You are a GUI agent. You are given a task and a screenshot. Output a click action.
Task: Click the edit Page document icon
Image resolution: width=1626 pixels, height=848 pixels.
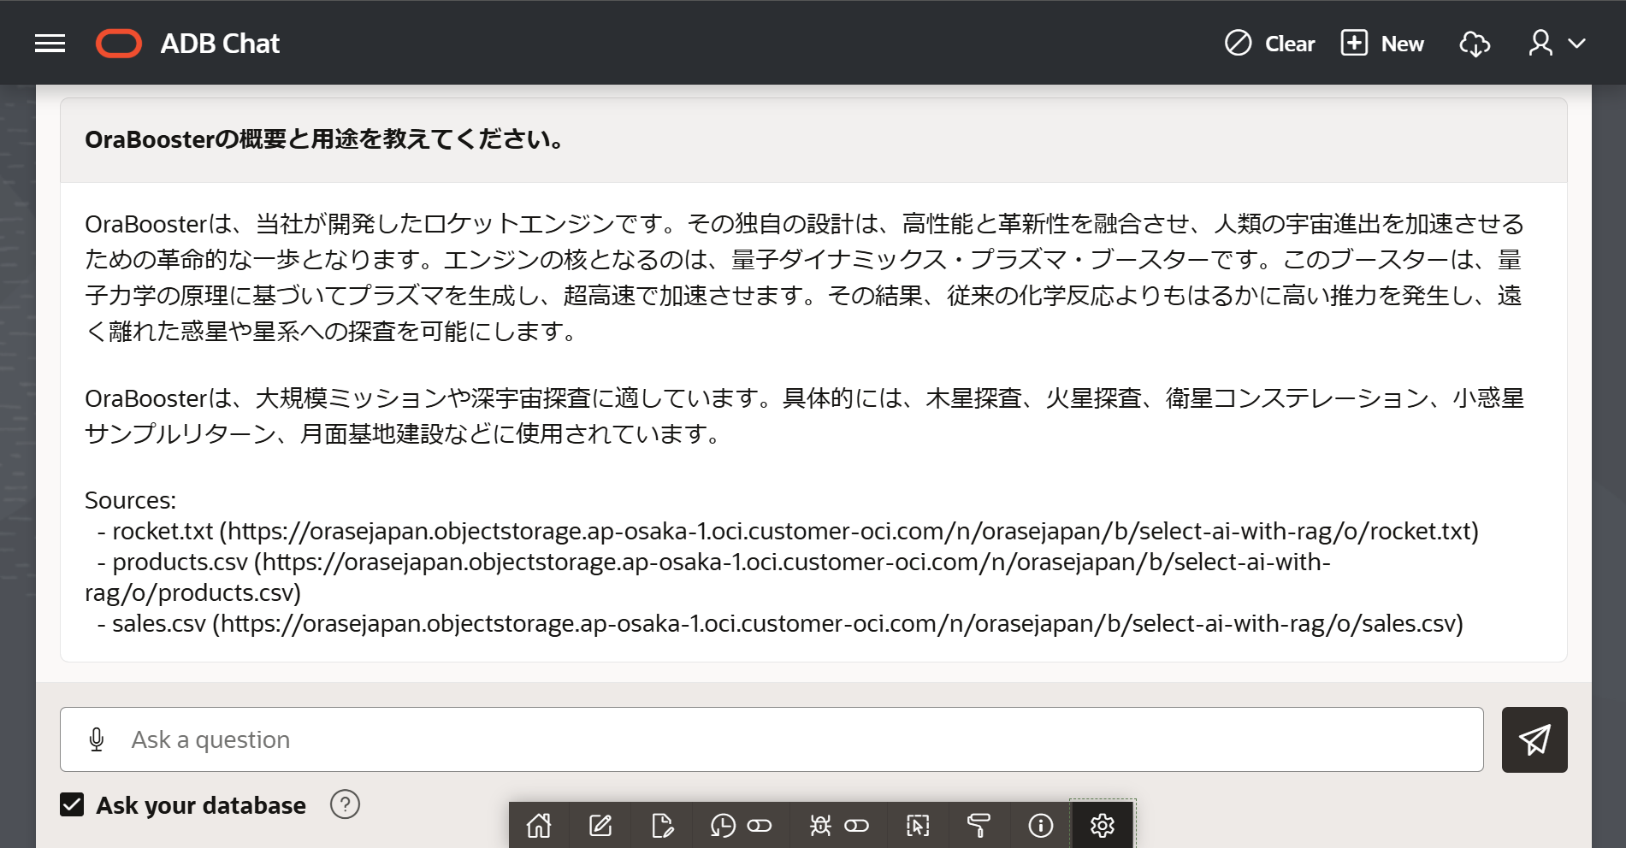(662, 826)
